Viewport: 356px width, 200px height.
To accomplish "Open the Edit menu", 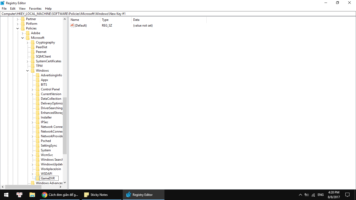I will [x=13, y=8].
